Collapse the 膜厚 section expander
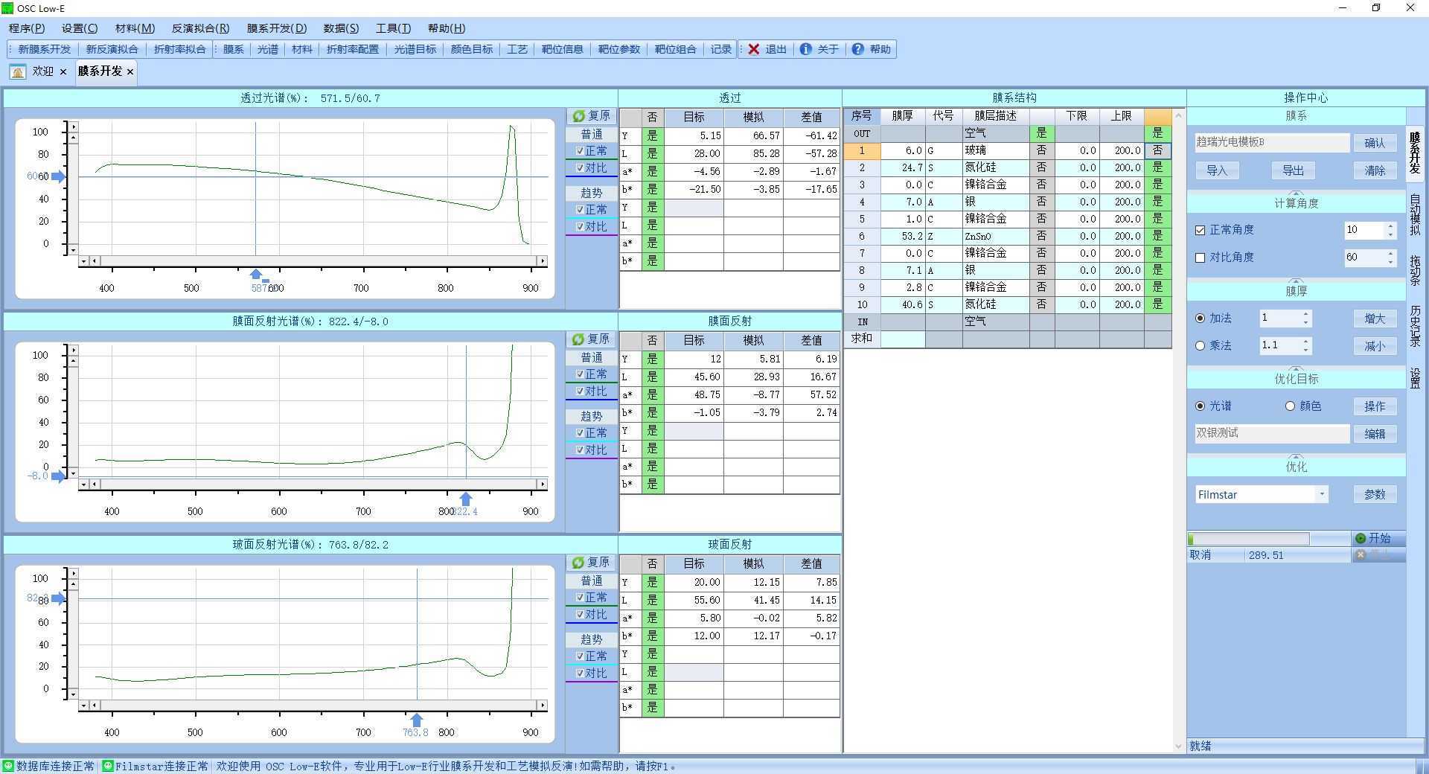Image resolution: width=1429 pixels, height=774 pixels. pyautogui.click(x=1296, y=282)
